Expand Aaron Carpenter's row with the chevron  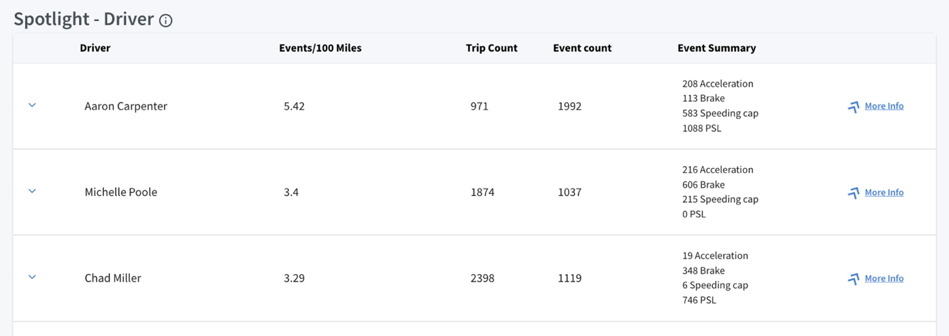32,105
